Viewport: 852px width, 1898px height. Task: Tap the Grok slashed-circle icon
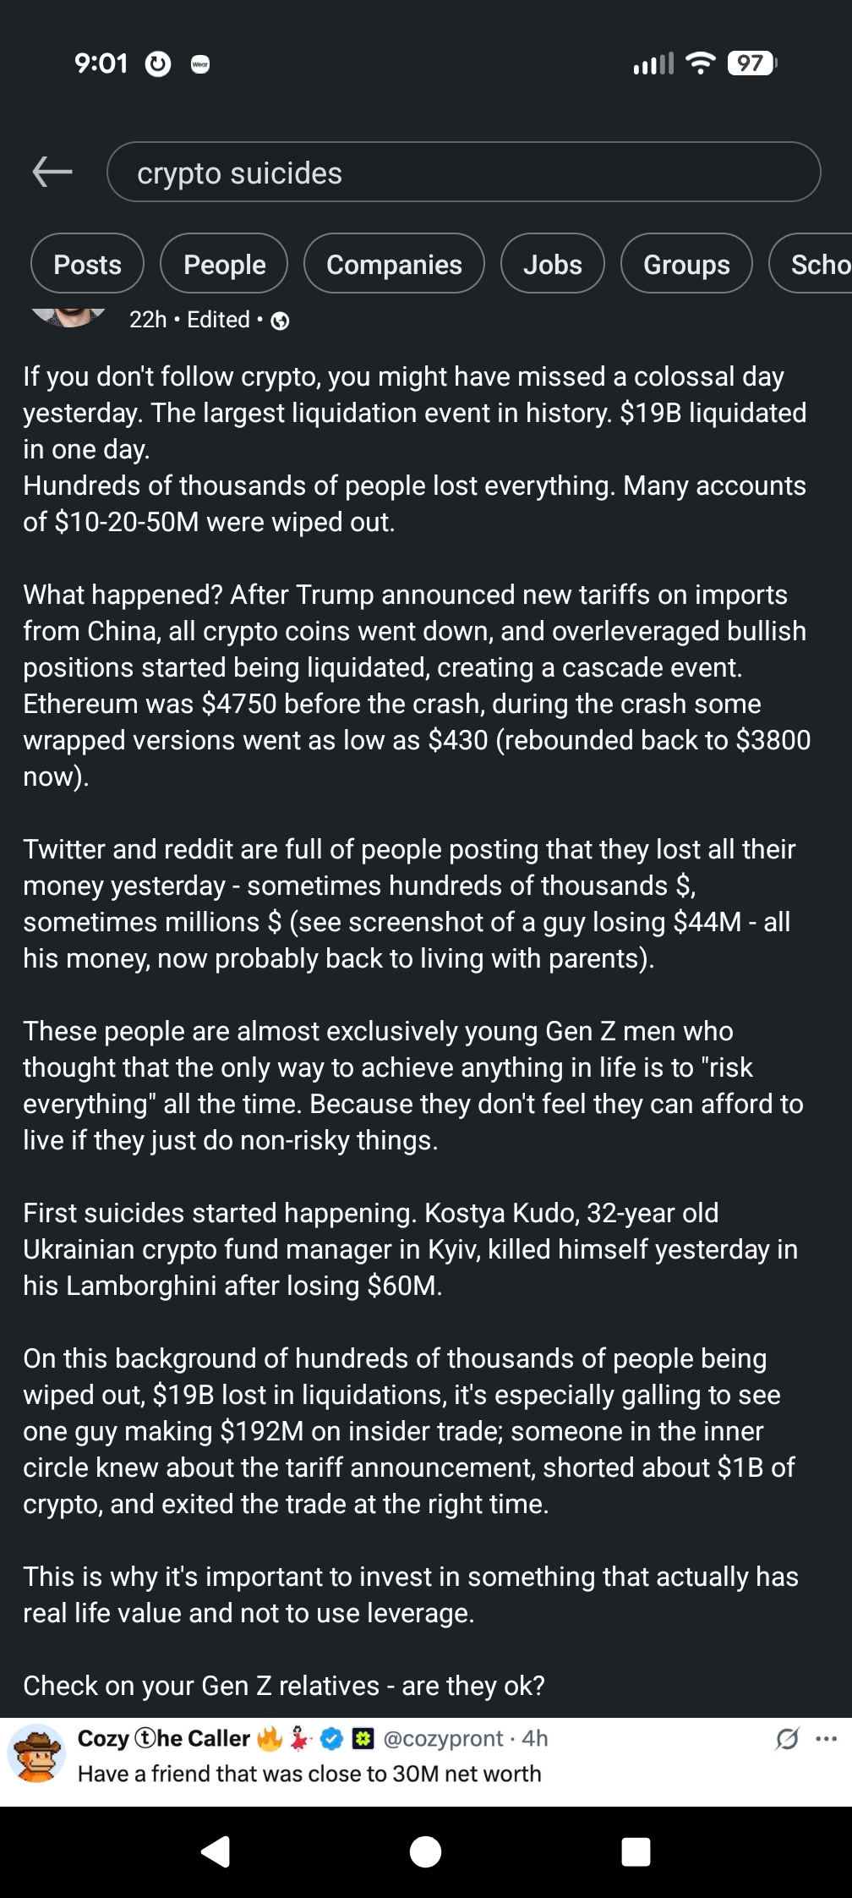(x=787, y=1739)
